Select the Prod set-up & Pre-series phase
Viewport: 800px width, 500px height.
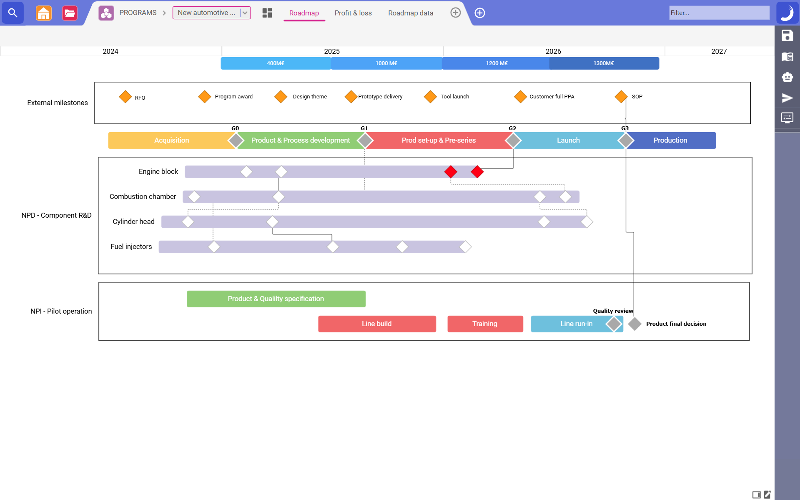tap(439, 141)
